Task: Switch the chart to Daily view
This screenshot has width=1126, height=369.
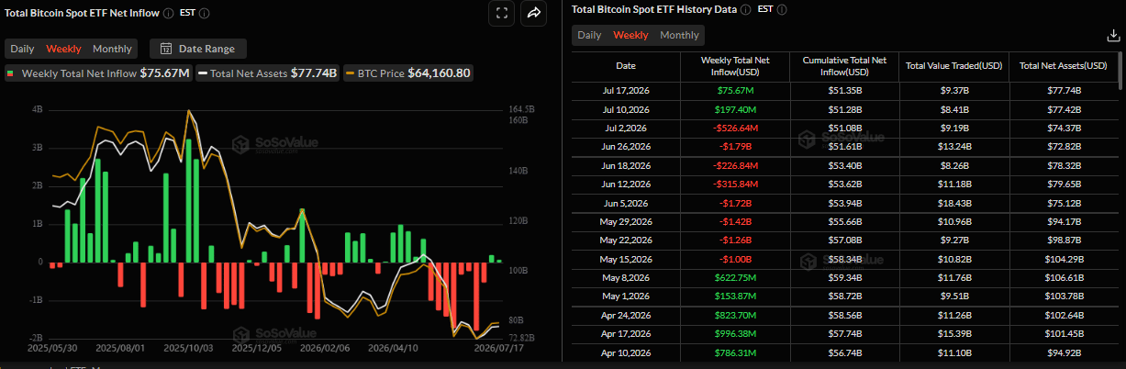Action: pos(22,49)
